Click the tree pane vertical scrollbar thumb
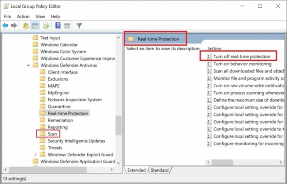 click(x=118, y=126)
